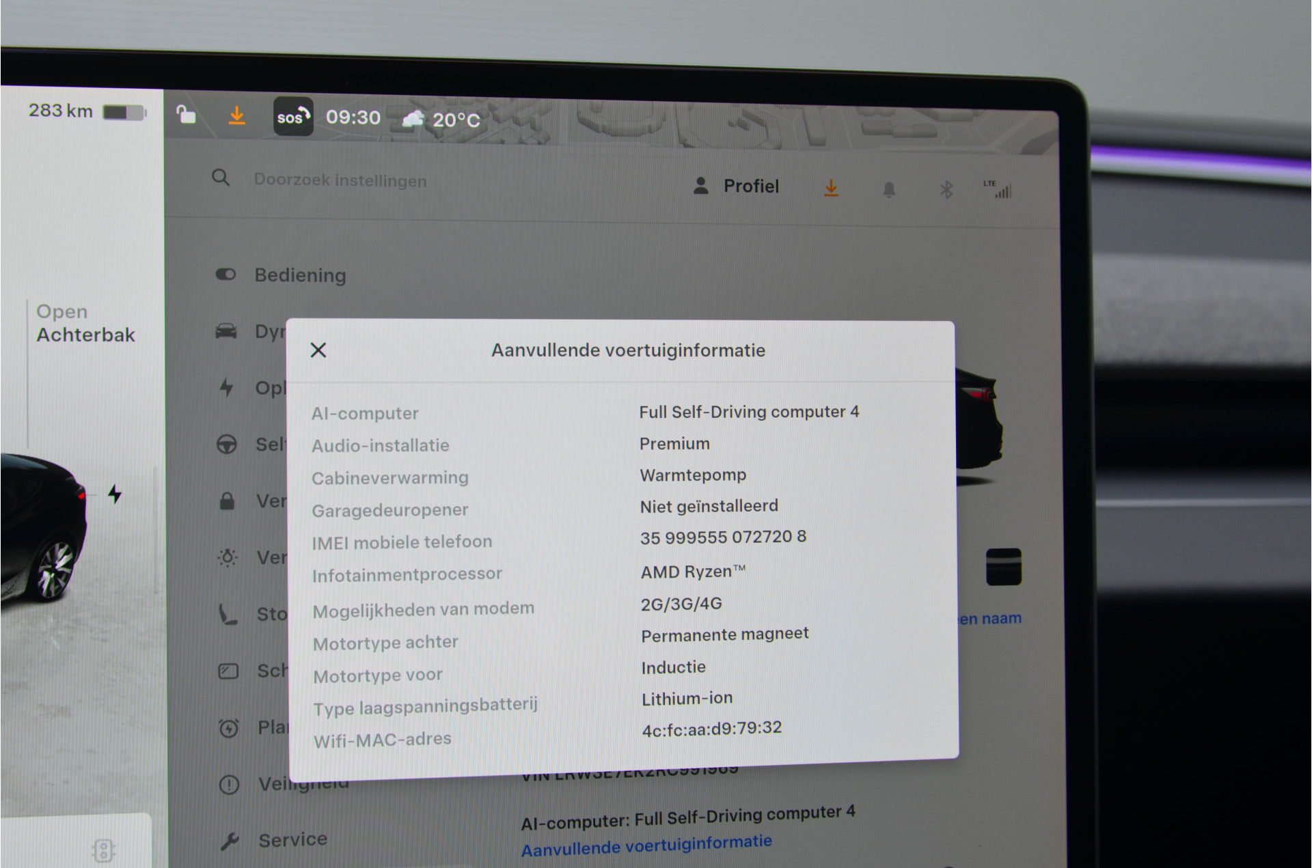Select the IMEI number 35 999555 072720 8
The height and width of the screenshot is (868, 1312).
[723, 537]
